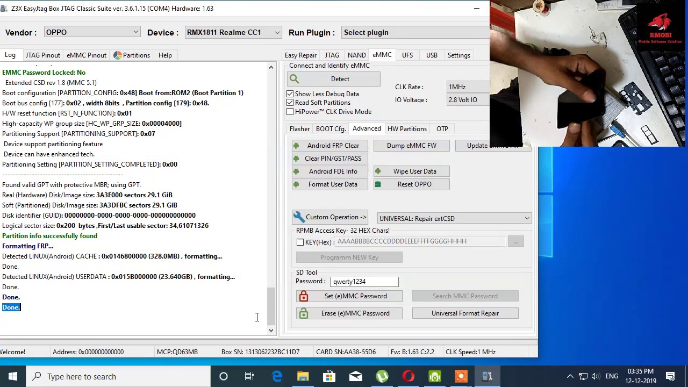Click the chip icon on Format User Data
Viewport: 688px width, 387px height.
(x=296, y=184)
